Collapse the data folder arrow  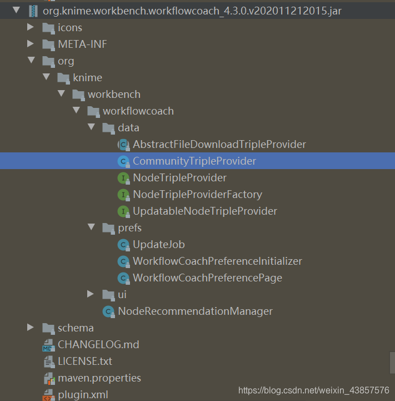92,127
